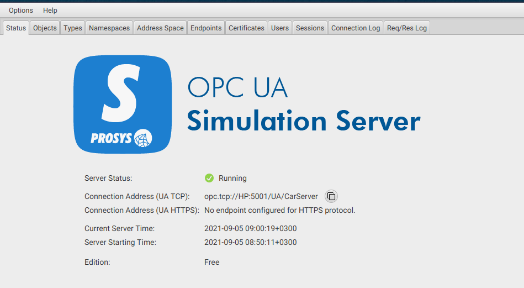Click the server starting time value 08:50:11
Screen dimensions: 524x288
(250, 243)
